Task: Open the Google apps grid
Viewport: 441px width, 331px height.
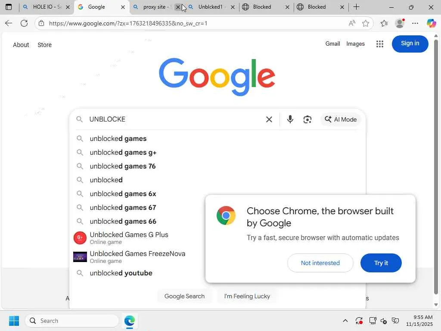Action: click(x=380, y=44)
